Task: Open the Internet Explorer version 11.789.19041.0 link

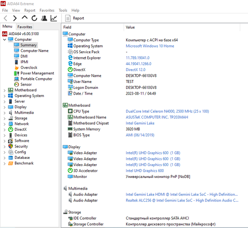Action: [137, 58]
